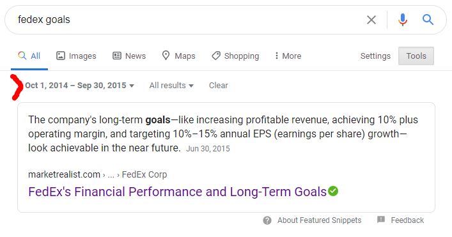Select the Maps pin icon
The height and width of the screenshot is (237, 452).
pos(166,56)
